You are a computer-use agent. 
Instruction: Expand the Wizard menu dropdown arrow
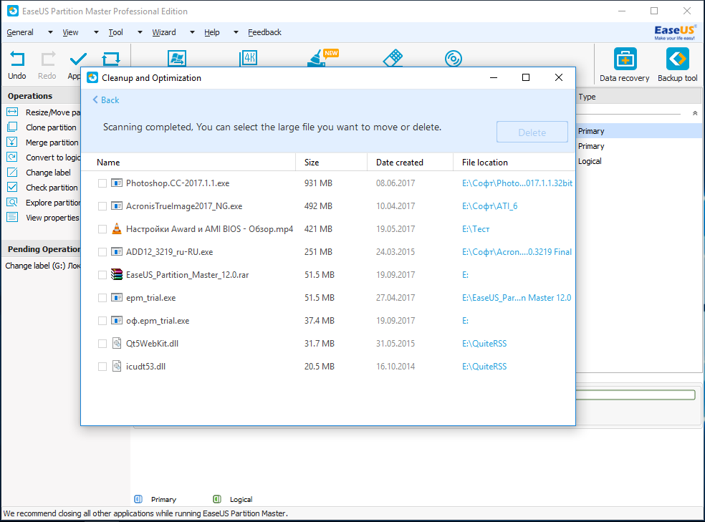pyautogui.click(x=193, y=32)
